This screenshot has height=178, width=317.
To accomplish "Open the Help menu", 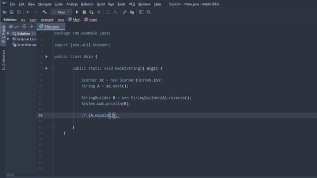I will tap(158, 4).
